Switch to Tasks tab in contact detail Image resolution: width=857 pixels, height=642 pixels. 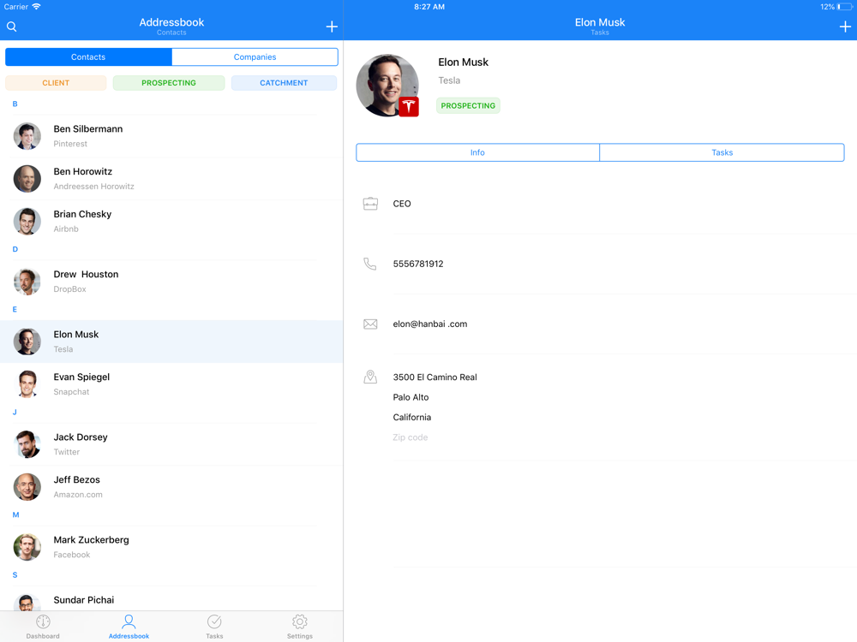(x=722, y=152)
